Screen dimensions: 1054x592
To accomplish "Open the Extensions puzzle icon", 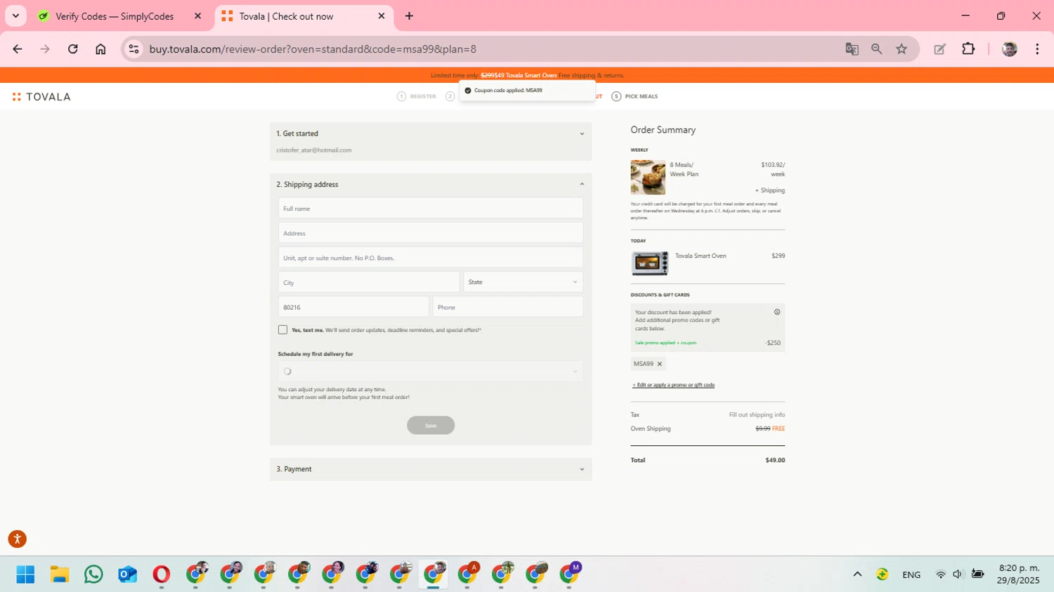I will (x=968, y=49).
